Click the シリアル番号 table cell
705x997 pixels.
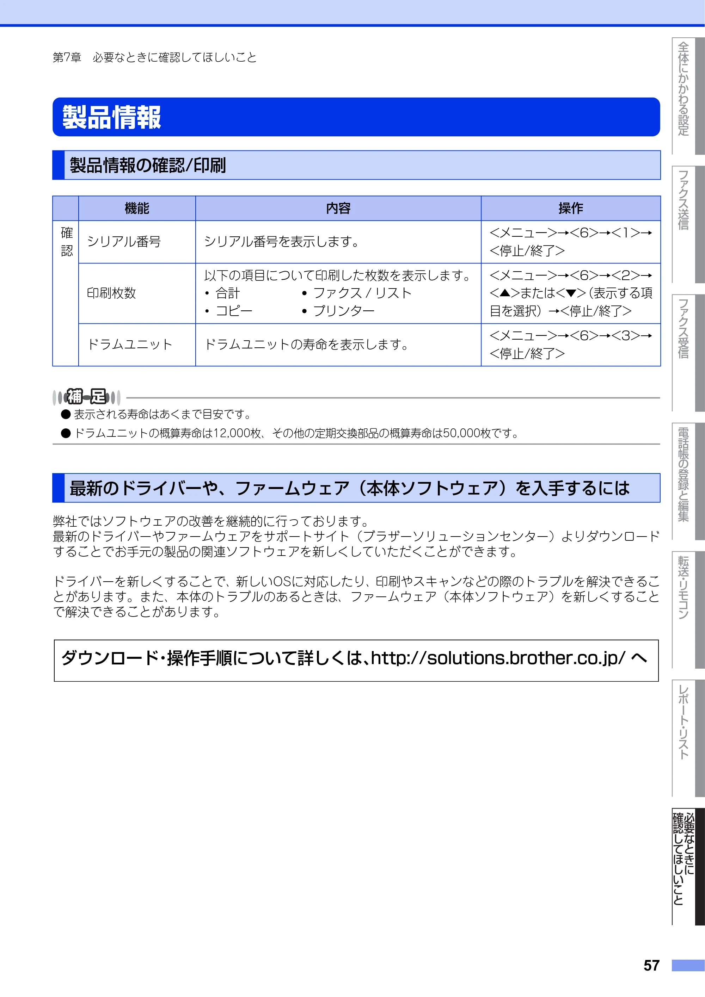[137, 242]
